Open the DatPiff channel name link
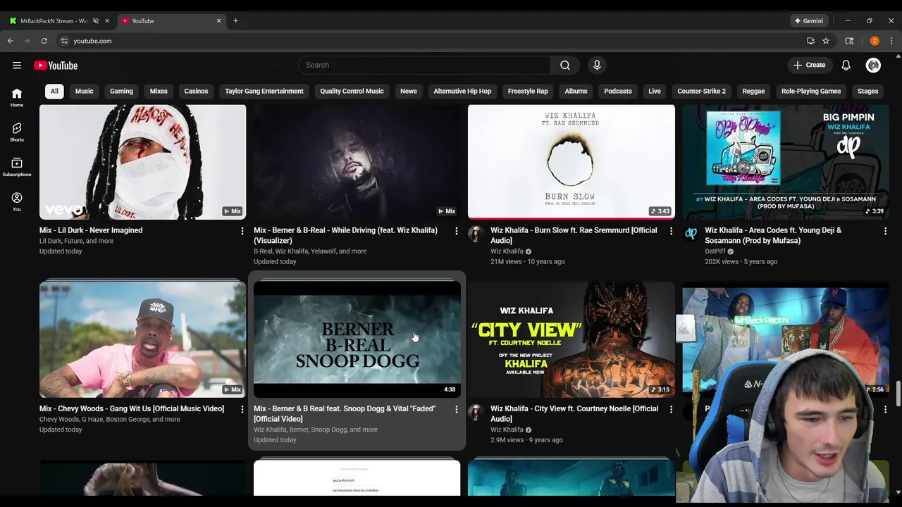This screenshot has height=507, width=902. click(x=715, y=251)
